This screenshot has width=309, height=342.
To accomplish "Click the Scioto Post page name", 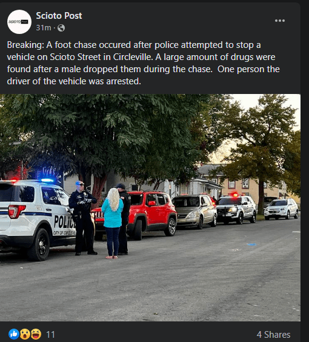I will [x=59, y=16].
